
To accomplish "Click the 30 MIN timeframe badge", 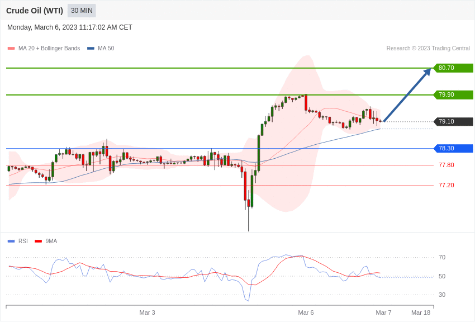I will click(82, 11).
